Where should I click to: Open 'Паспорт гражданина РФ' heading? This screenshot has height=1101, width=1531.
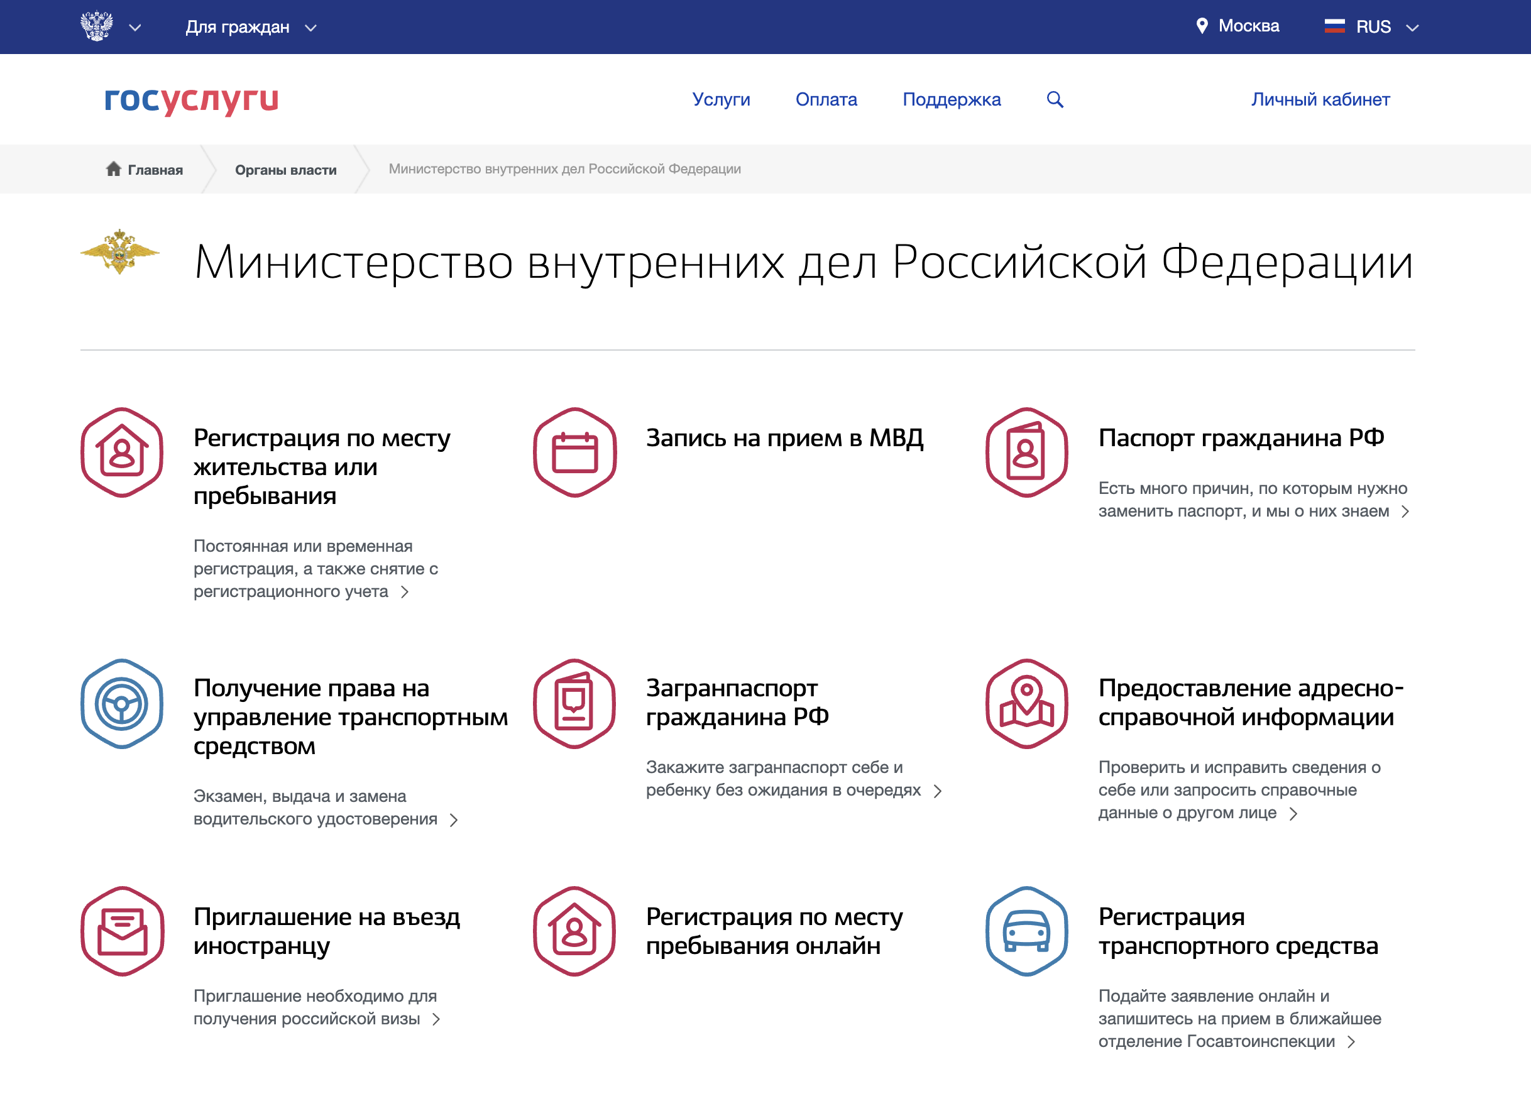pyautogui.click(x=1241, y=437)
